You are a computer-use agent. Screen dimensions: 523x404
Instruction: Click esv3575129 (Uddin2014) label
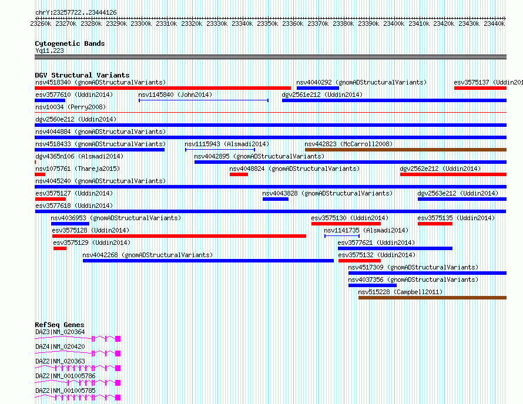[x=92, y=243]
